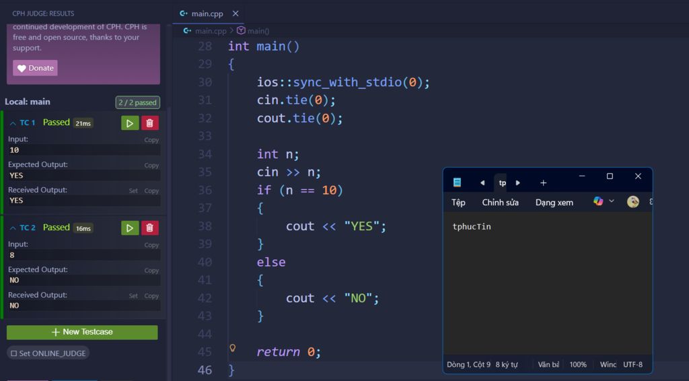Copy TC 2 Received Output
This screenshot has height=381, width=689.
tap(151, 296)
